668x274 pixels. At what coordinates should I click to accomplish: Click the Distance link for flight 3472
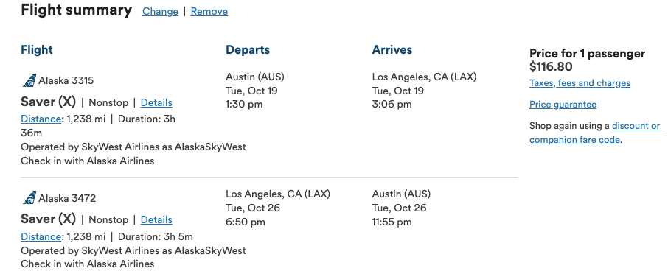[41, 236]
